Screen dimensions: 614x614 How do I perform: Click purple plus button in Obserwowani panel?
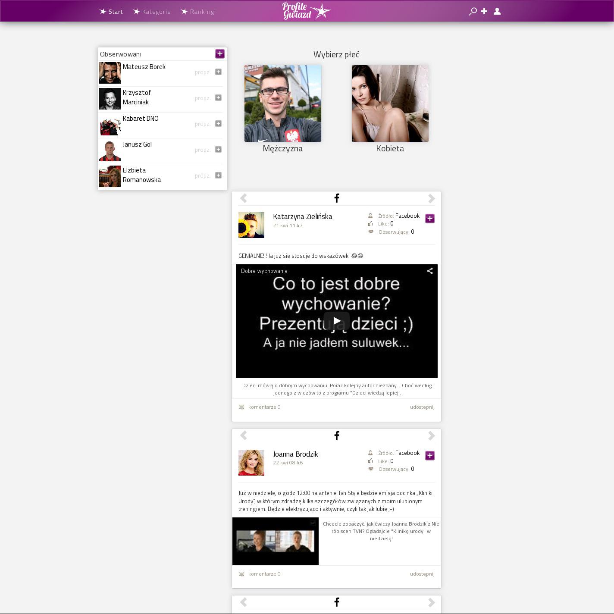220,54
